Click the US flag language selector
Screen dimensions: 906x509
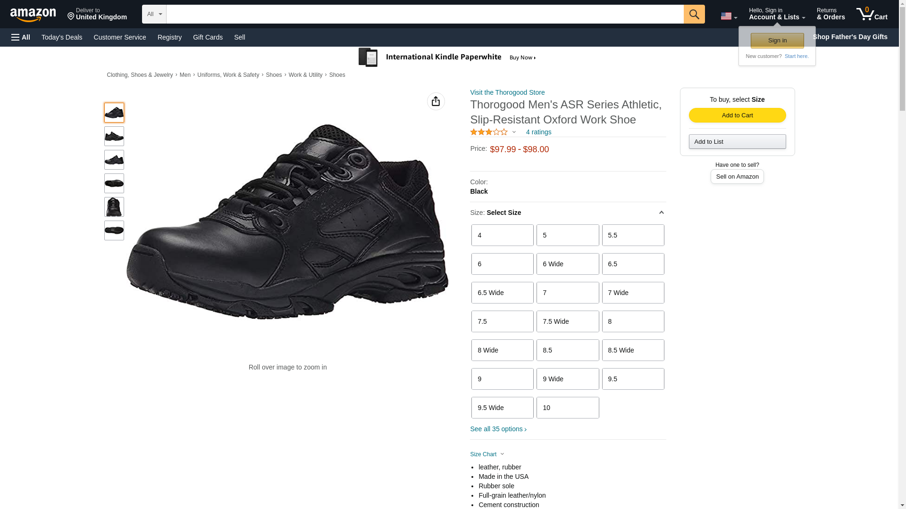pos(729,16)
